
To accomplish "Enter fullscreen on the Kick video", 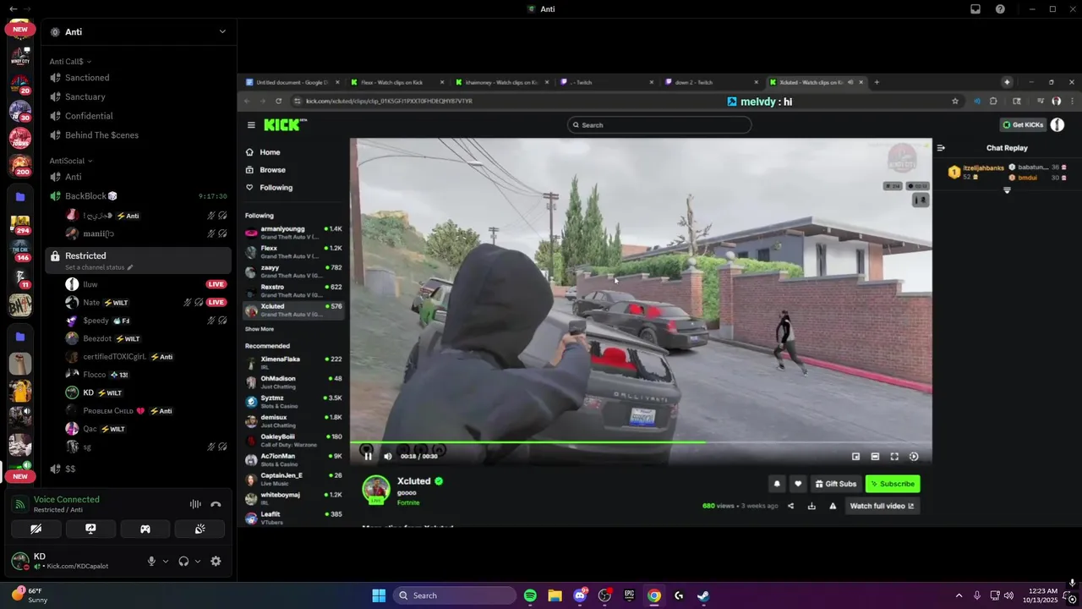I will (x=894, y=457).
